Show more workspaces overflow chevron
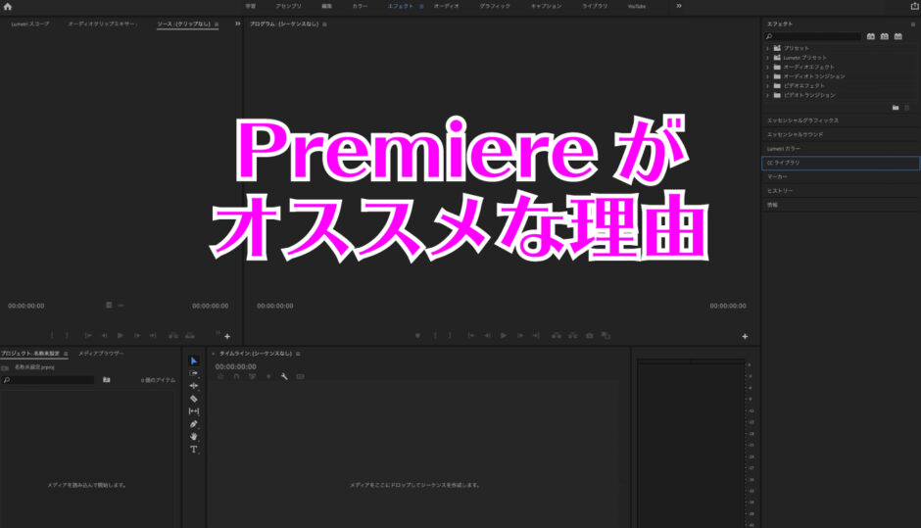This screenshot has width=921, height=528. pos(679,6)
